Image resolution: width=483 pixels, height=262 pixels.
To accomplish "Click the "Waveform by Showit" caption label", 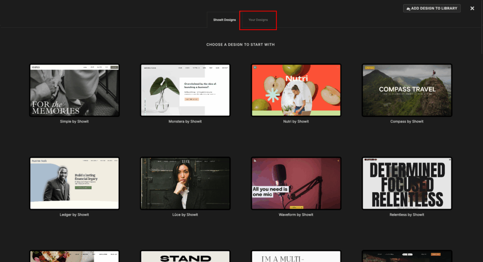I will [x=296, y=215].
